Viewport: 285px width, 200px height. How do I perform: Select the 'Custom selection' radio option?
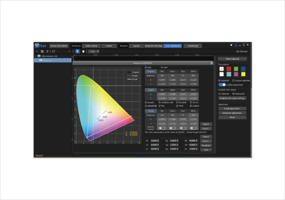233,81
